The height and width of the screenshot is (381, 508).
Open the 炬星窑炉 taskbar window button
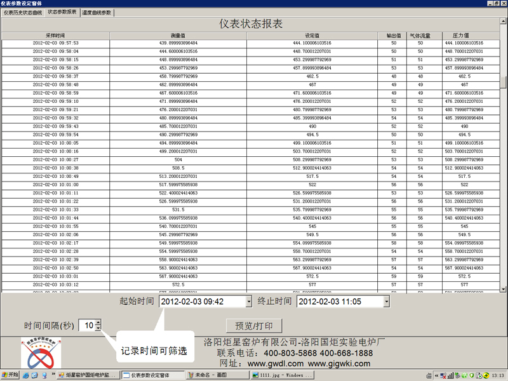[88, 375]
